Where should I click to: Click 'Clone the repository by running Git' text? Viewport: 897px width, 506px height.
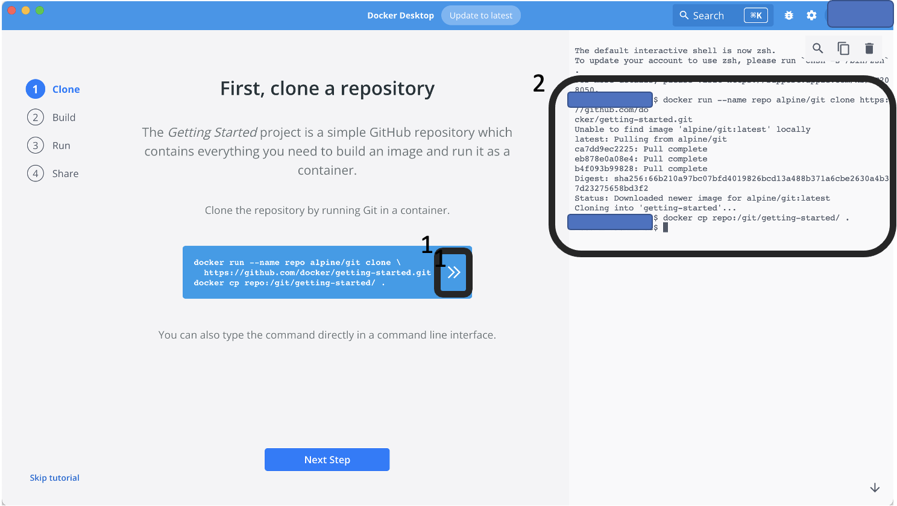click(x=327, y=210)
